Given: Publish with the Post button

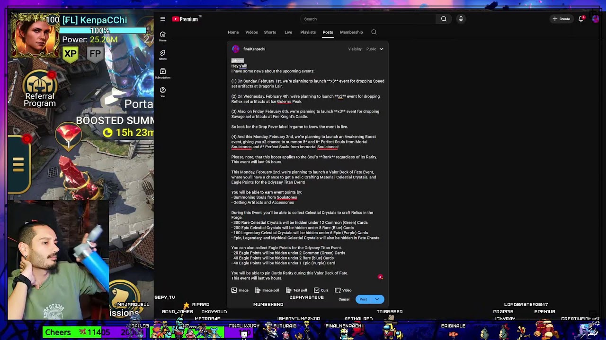Looking at the screenshot, I should (x=363, y=299).
